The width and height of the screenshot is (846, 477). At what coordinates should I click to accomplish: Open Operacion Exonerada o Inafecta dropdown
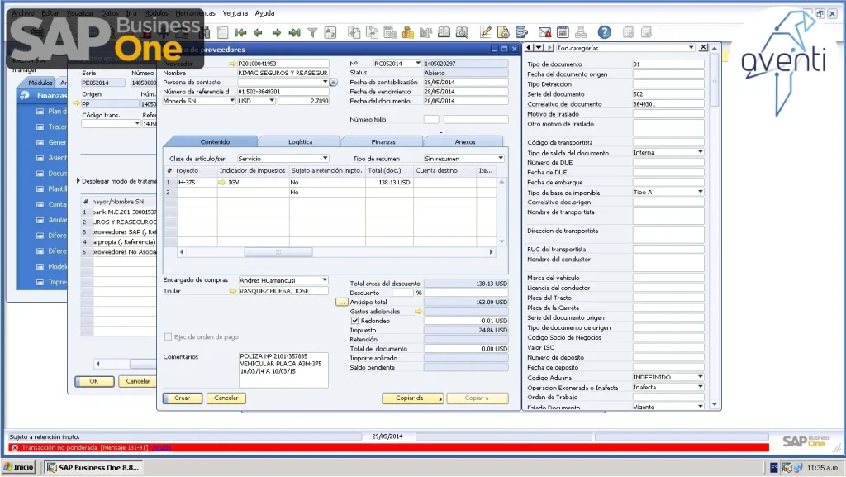point(701,387)
